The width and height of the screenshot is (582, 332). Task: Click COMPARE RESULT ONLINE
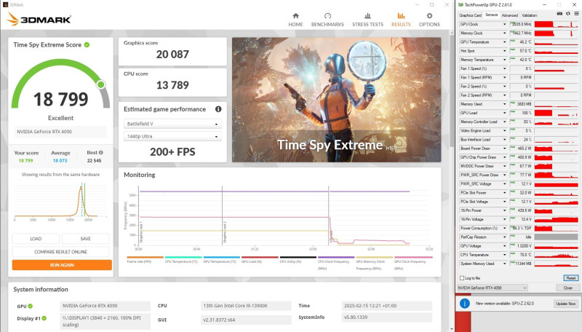click(60, 252)
